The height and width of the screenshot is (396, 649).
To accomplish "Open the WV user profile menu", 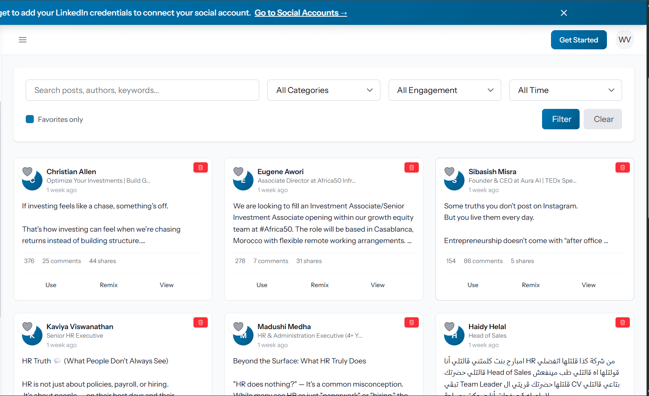I will (x=625, y=40).
